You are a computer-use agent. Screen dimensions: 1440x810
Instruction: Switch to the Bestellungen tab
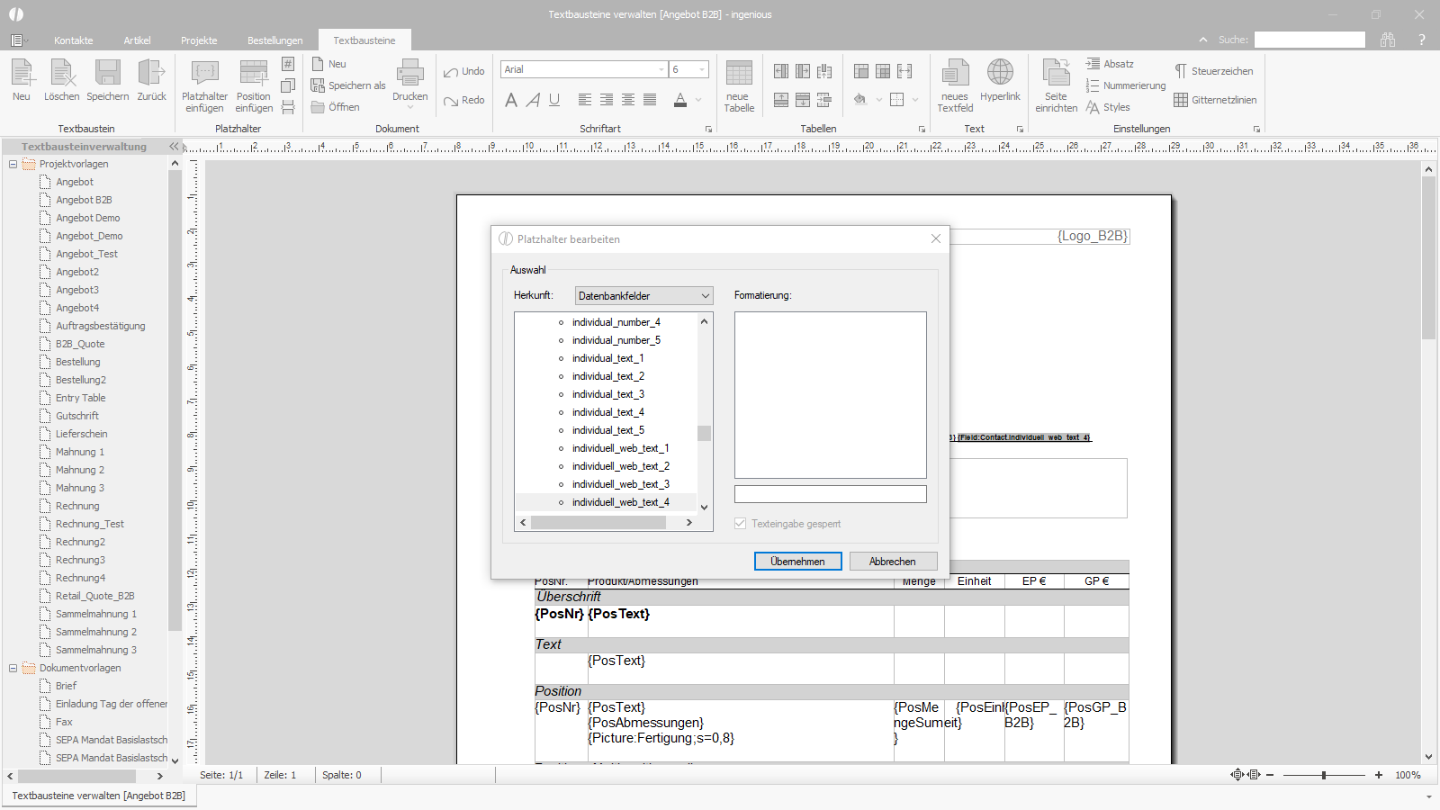click(275, 40)
